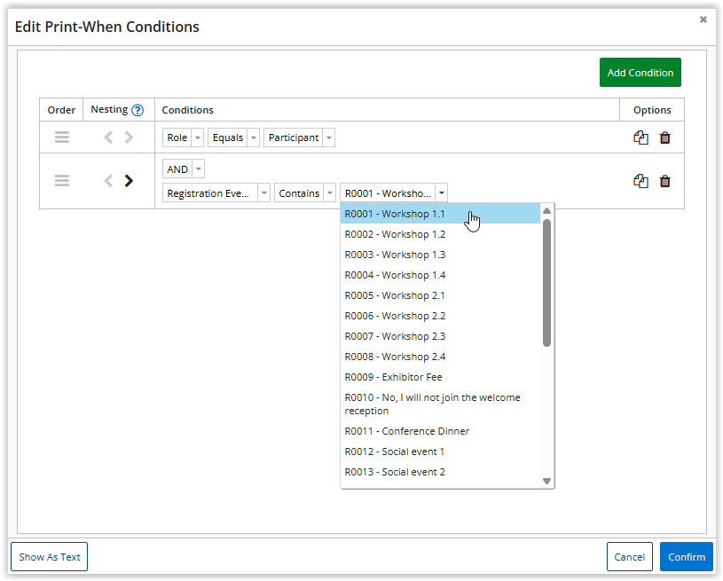723x581 pixels.
Task: Click the Confirm button
Action: pos(687,557)
